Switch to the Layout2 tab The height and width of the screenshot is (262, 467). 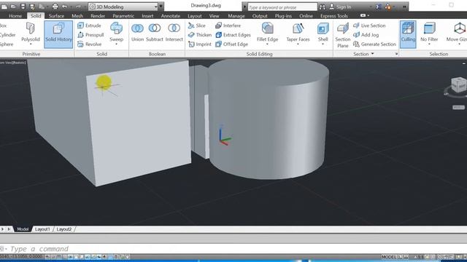pyautogui.click(x=64, y=229)
